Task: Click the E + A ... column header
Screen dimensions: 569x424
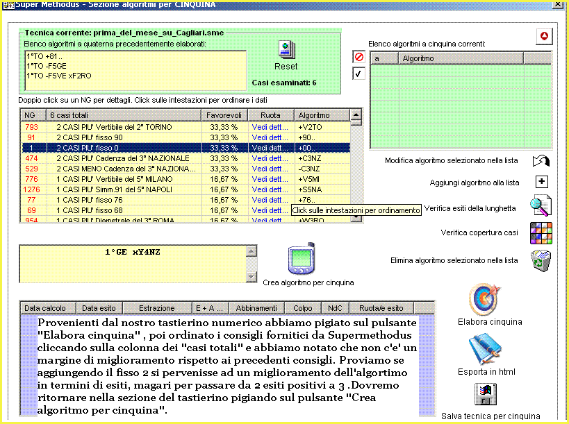Action: (x=211, y=308)
